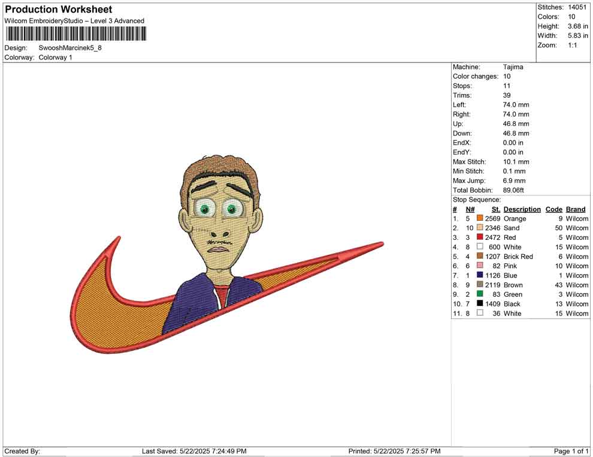Click stitch count '1126' in Blue row

[x=493, y=275]
